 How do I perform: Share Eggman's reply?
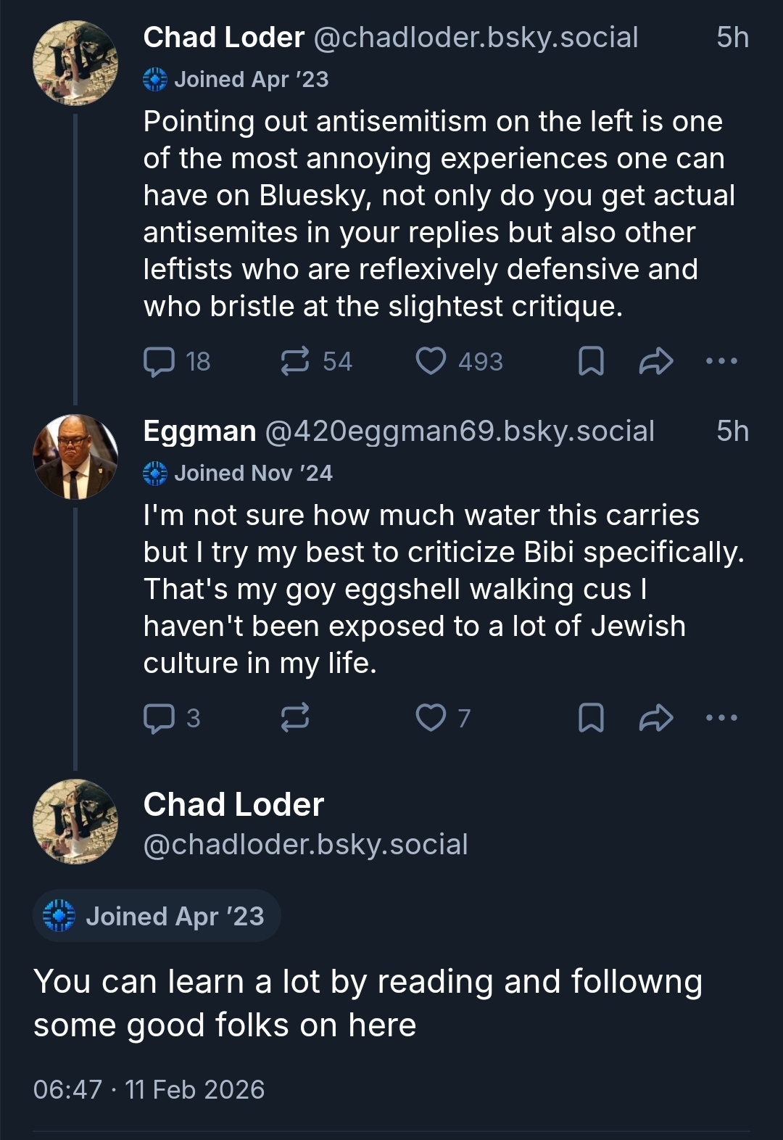(x=655, y=718)
